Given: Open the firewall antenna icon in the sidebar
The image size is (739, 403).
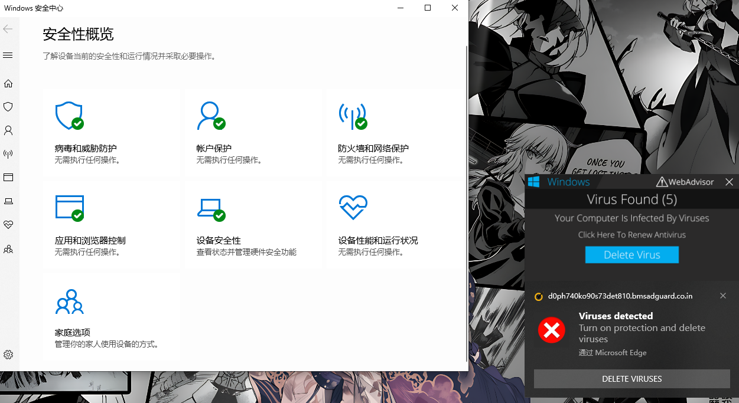Looking at the screenshot, I should tap(8, 154).
